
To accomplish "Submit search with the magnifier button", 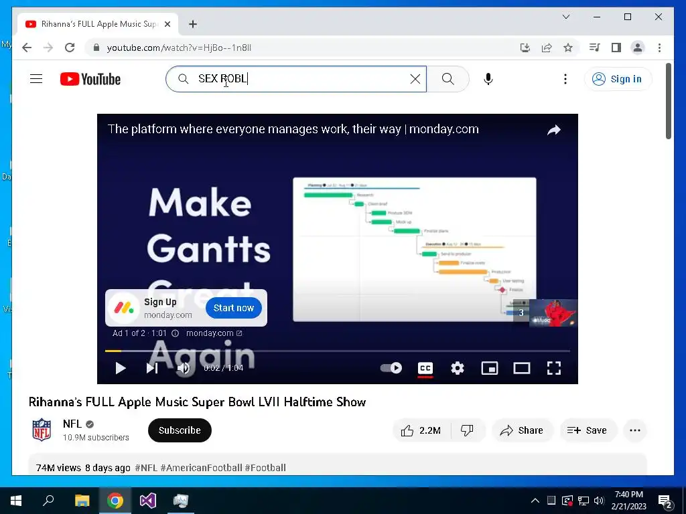I will (448, 79).
